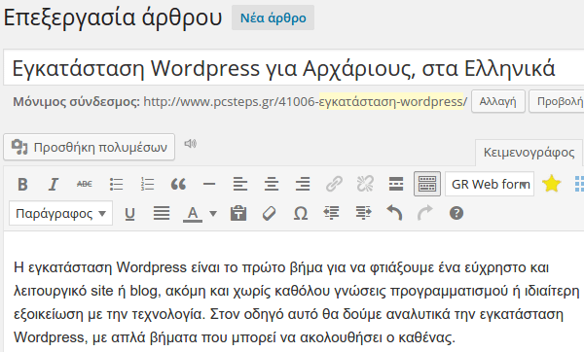Align text right
This screenshot has width=584, height=352.
(x=303, y=184)
